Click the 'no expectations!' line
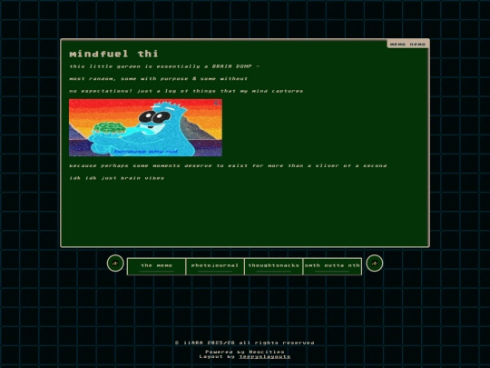This screenshot has width=490, height=368. (x=186, y=91)
